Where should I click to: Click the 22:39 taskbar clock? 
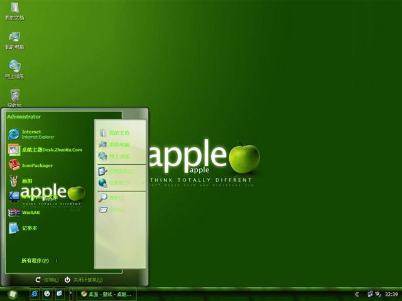(391, 294)
